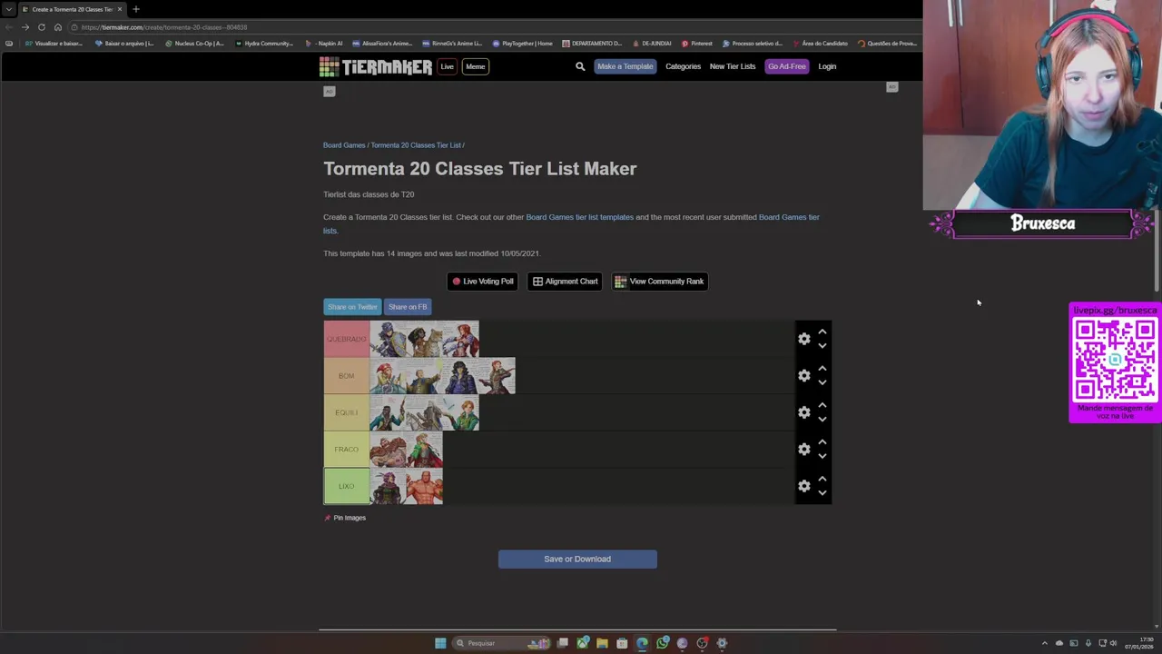The image size is (1162, 654).
Task: Open settings gear for LIXO tier
Action: pos(803,486)
